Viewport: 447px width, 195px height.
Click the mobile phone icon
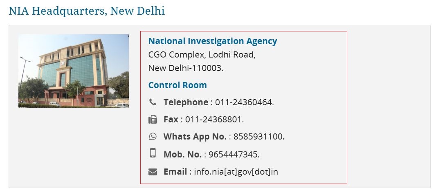(153, 153)
